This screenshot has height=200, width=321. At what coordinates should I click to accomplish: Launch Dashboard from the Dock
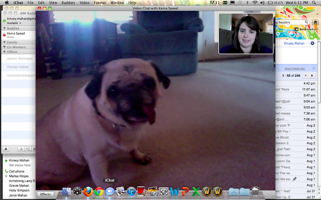click(x=77, y=191)
